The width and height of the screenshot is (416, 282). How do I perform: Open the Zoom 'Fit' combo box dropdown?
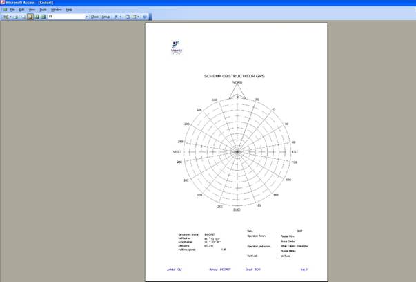click(86, 16)
